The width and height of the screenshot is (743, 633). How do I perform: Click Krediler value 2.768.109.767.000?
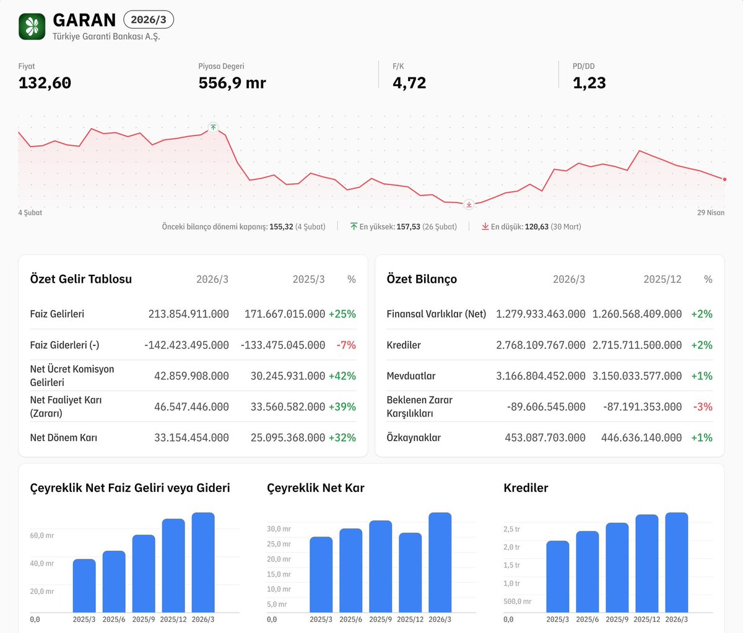(541, 345)
